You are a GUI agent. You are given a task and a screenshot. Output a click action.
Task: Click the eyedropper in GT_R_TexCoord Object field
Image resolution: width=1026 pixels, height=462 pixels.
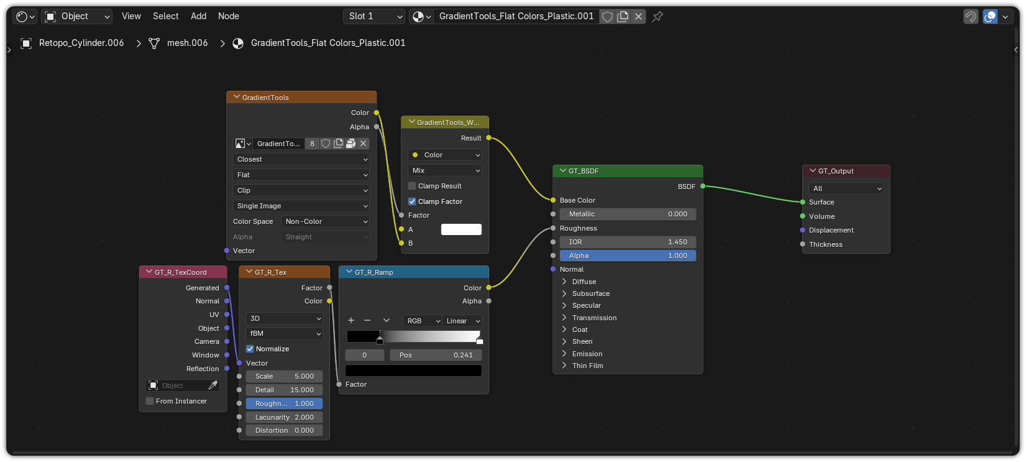click(x=213, y=386)
